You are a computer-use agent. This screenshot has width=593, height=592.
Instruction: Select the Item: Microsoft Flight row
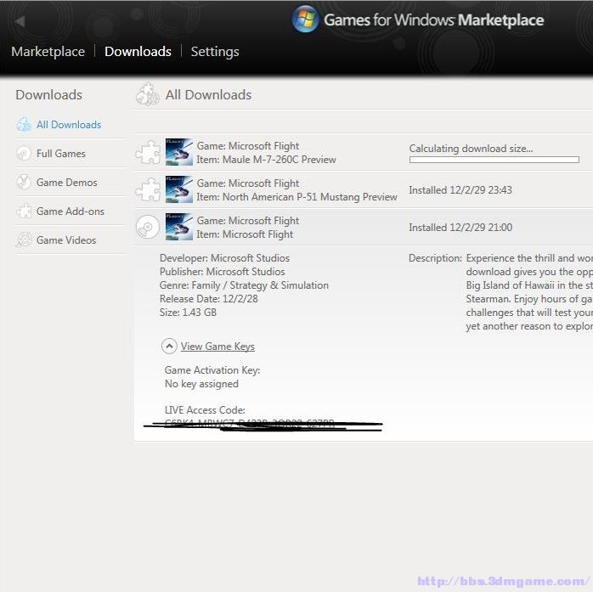[x=364, y=227]
